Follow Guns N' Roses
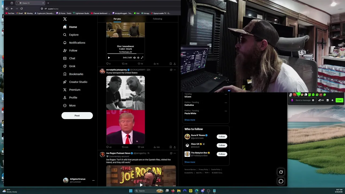Screen dimensions: 345x194 pos(222,137)
